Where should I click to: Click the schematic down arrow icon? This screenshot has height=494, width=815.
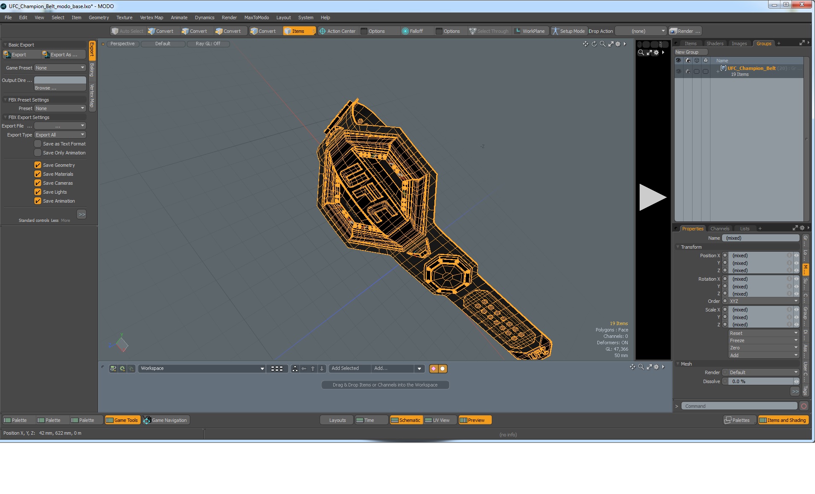[322, 369]
